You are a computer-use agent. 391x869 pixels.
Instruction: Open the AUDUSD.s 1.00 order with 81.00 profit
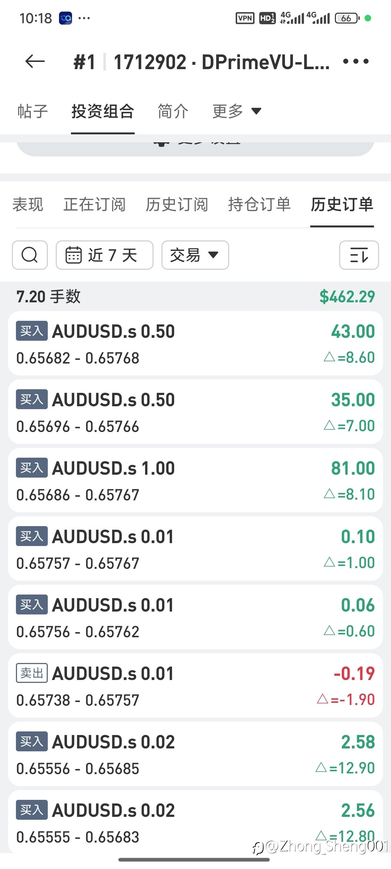coord(195,480)
